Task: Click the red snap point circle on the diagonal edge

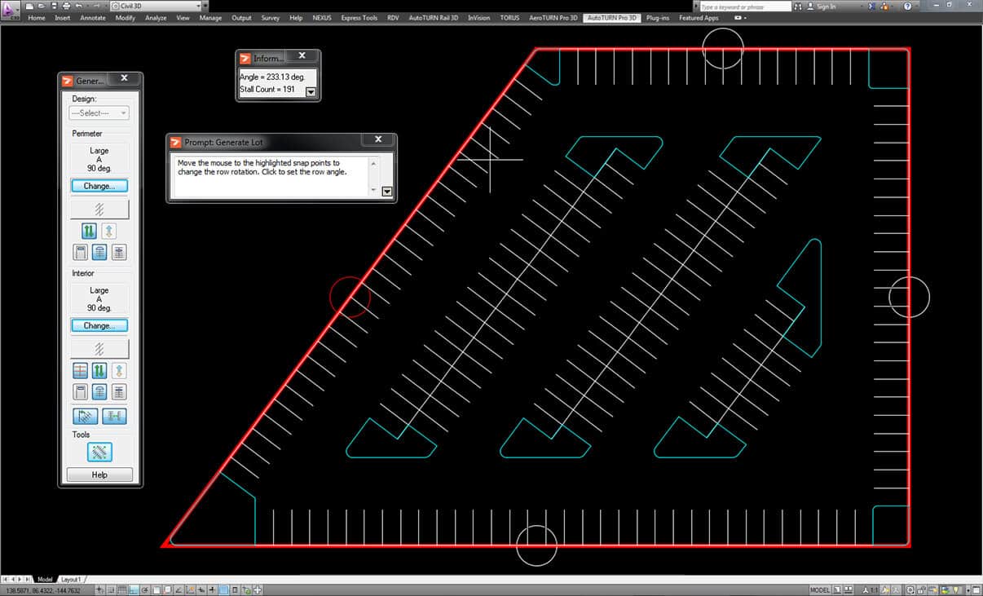Action: click(350, 296)
